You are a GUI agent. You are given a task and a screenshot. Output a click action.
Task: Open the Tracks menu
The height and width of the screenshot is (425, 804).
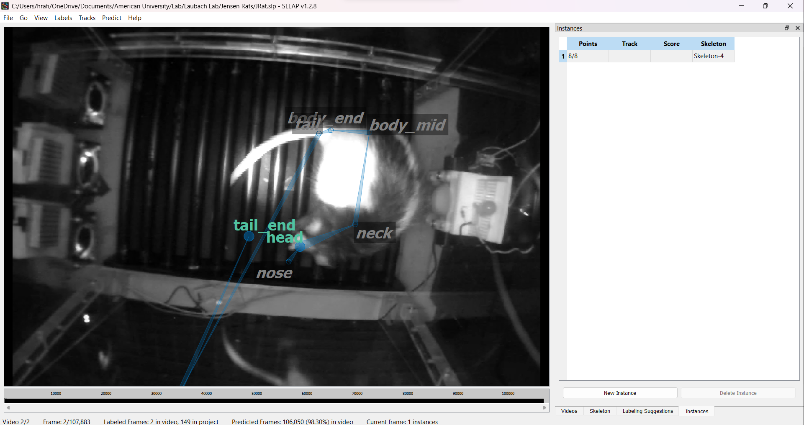87,18
